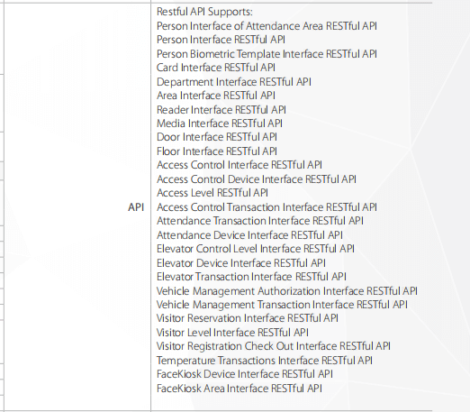Select 'Attendance Transaction Interface RESTful API' line

coord(260,221)
